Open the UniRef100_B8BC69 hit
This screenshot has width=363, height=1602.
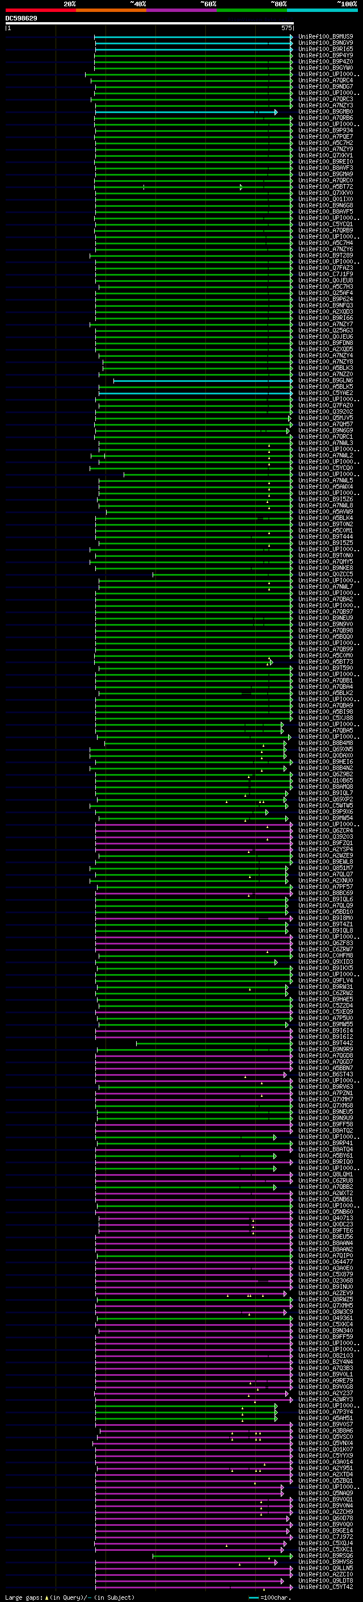pyautogui.click(x=326, y=893)
